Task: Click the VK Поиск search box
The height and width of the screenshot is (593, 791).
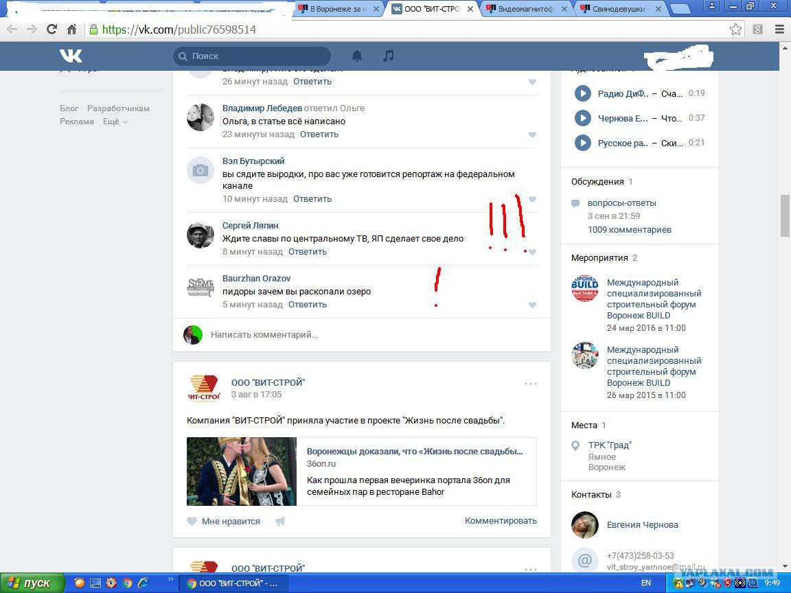Action: point(252,56)
